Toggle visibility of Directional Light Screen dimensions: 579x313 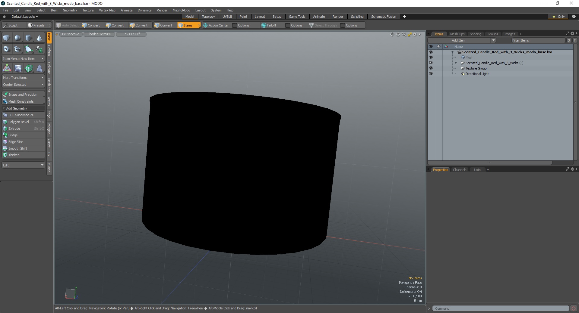pyautogui.click(x=431, y=74)
